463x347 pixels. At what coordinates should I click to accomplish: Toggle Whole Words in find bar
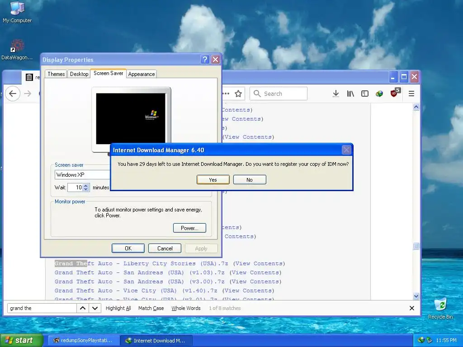point(186,308)
